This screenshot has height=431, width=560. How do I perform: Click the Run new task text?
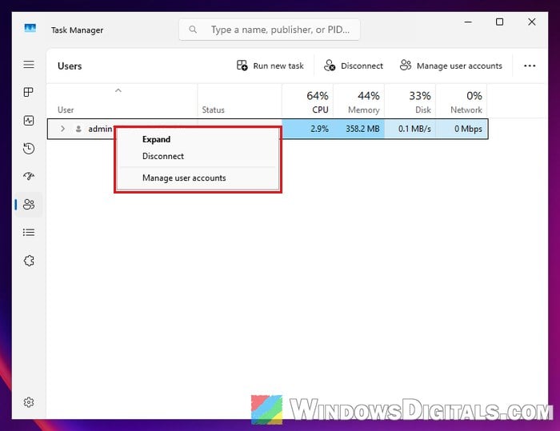click(x=278, y=66)
